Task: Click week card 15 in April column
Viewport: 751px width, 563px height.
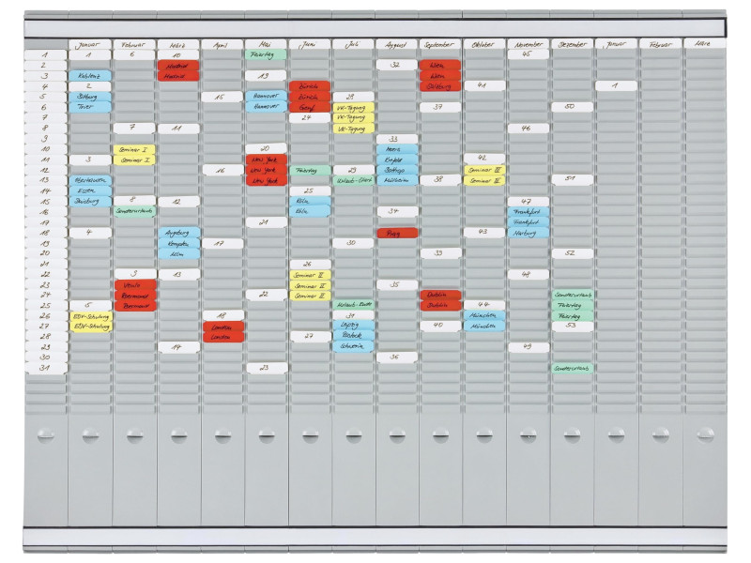Action: 222,98
